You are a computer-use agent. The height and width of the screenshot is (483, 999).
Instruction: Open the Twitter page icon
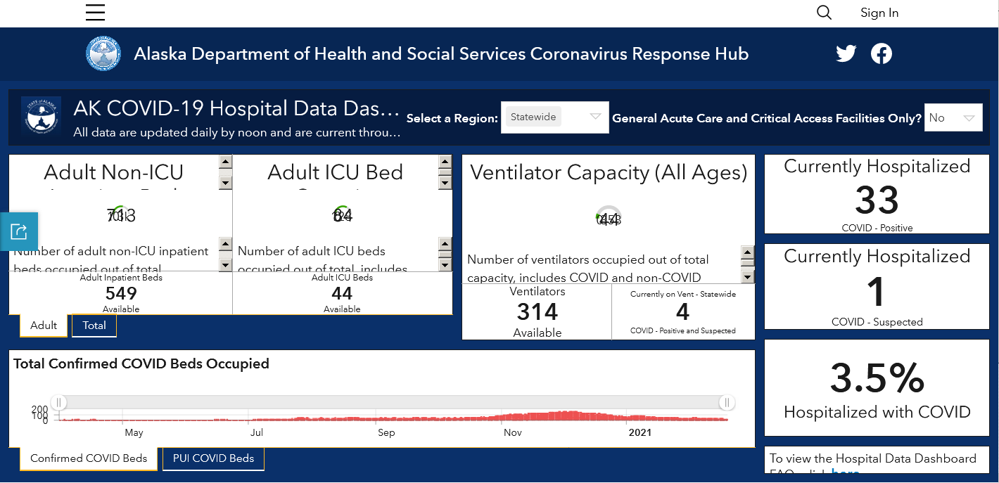click(x=846, y=53)
